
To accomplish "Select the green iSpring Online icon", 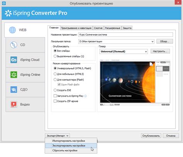I will tap(14, 75).
